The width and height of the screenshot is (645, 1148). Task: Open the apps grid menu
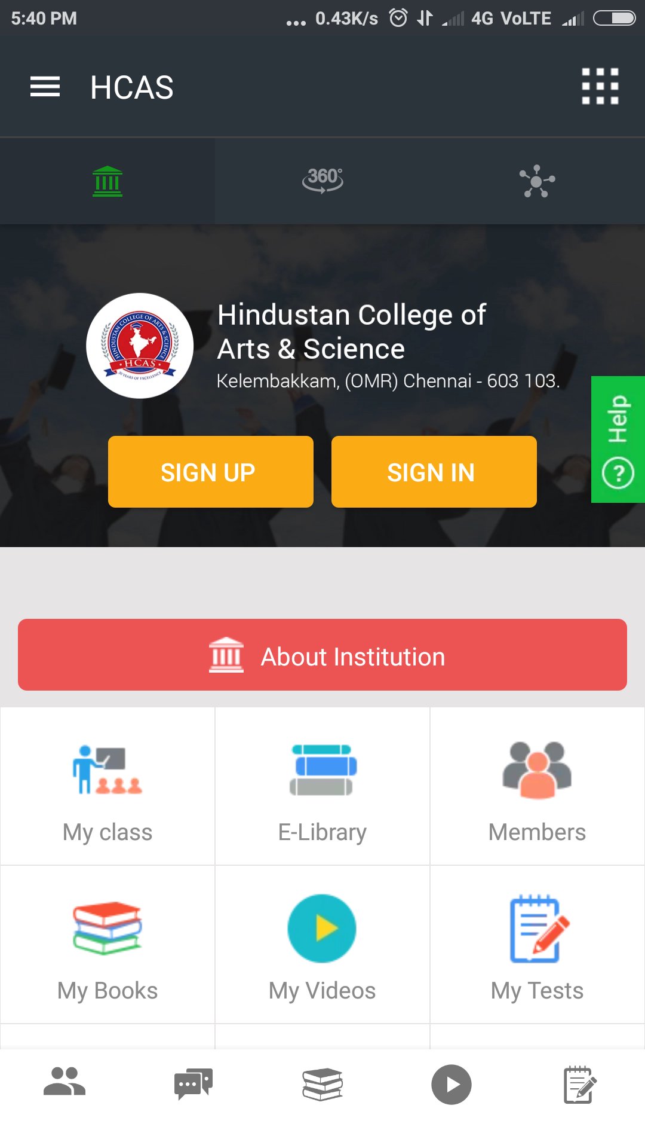click(x=600, y=87)
